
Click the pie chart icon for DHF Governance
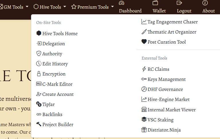point(144,89)
